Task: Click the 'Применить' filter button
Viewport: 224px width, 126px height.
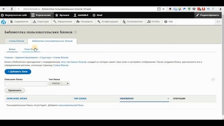Action: [x=15, y=90]
